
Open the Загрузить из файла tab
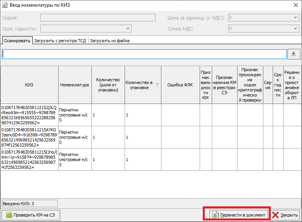coord(110,41)
